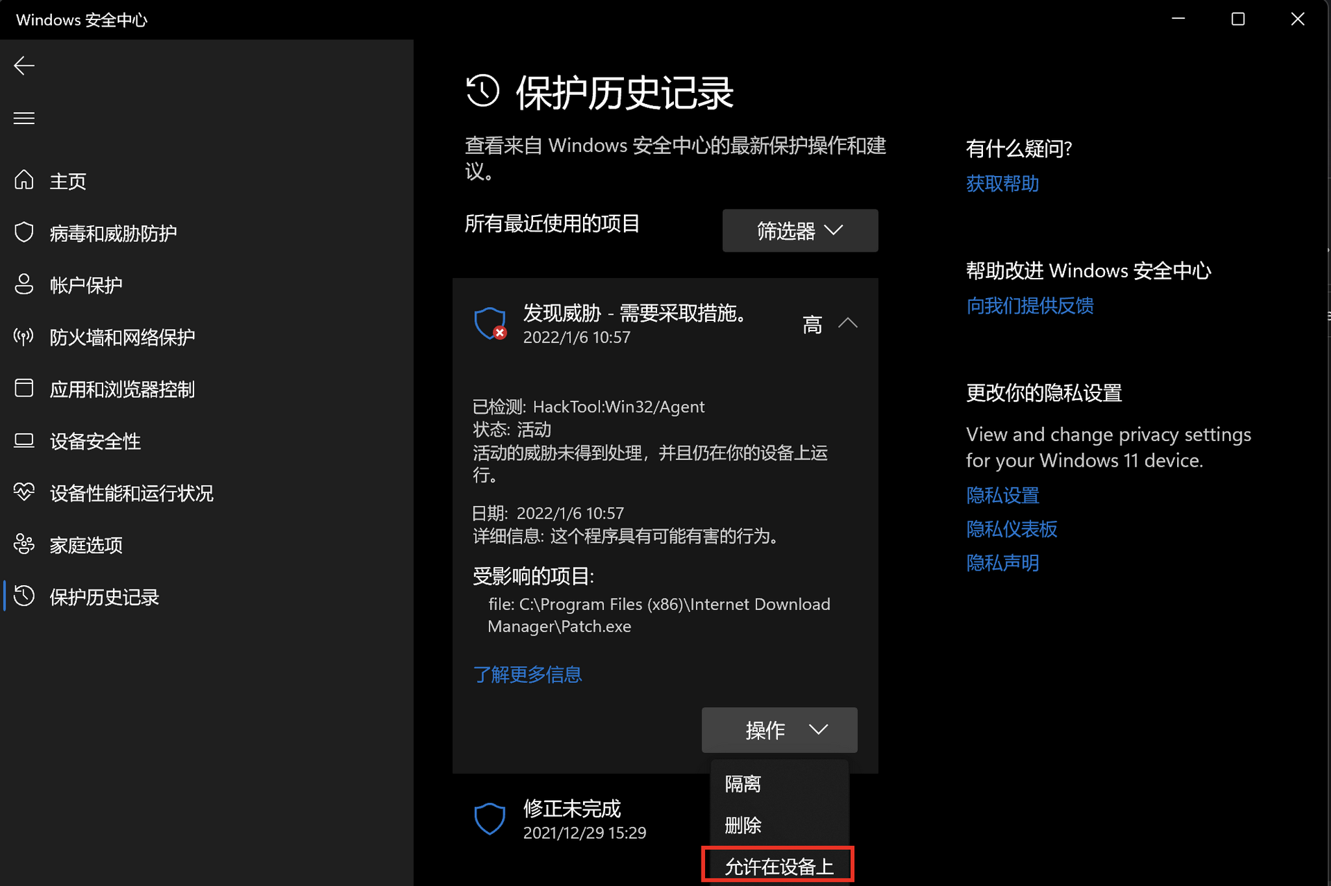Open the hamburger navigation menu
Screen dimensions: 1331x886
pos(24,118)
